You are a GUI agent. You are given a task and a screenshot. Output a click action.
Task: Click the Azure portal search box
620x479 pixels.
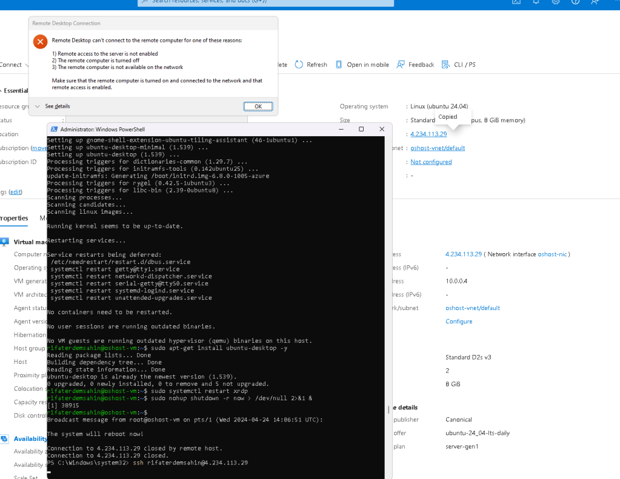click(x=265, y=2)
